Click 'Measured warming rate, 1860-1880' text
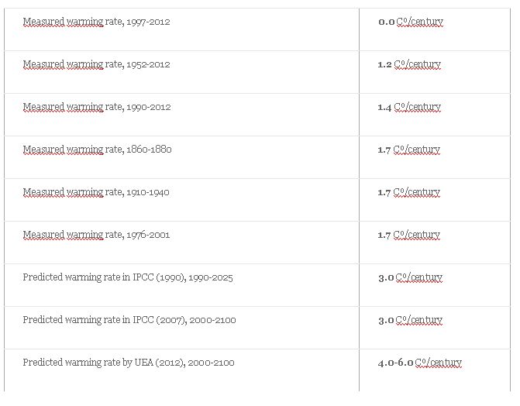Screen dimensions: 520x406 tap(97, 150)
